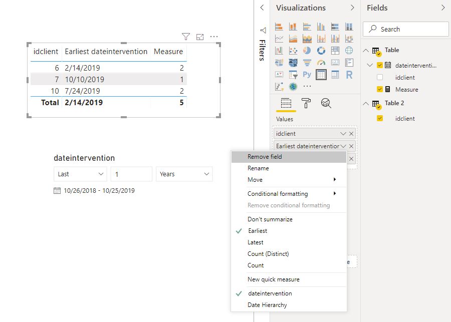Viewport: 451px width, 322px height.
Task: Select the globe map visual
Action: [x=349, y=51]
